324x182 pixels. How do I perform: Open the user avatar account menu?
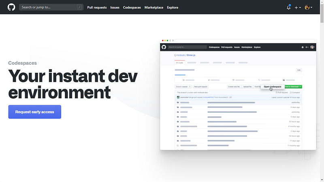[309, 7]
